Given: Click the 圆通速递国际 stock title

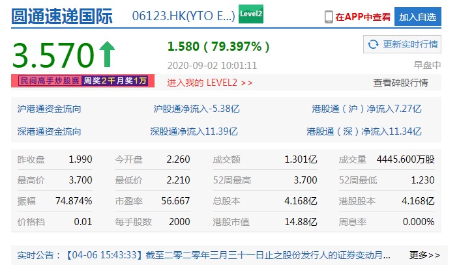Looking at the screenshot, I should tap(62, 16).
